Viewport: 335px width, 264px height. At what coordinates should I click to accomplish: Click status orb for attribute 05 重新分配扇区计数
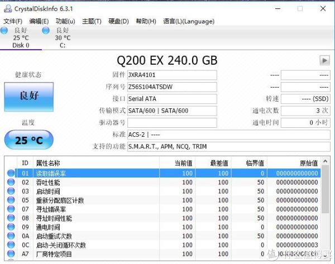(x=11, y=200)
